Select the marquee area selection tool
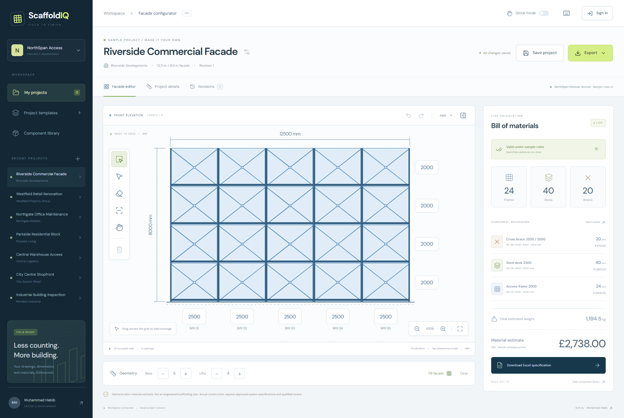 coord(119,159)
